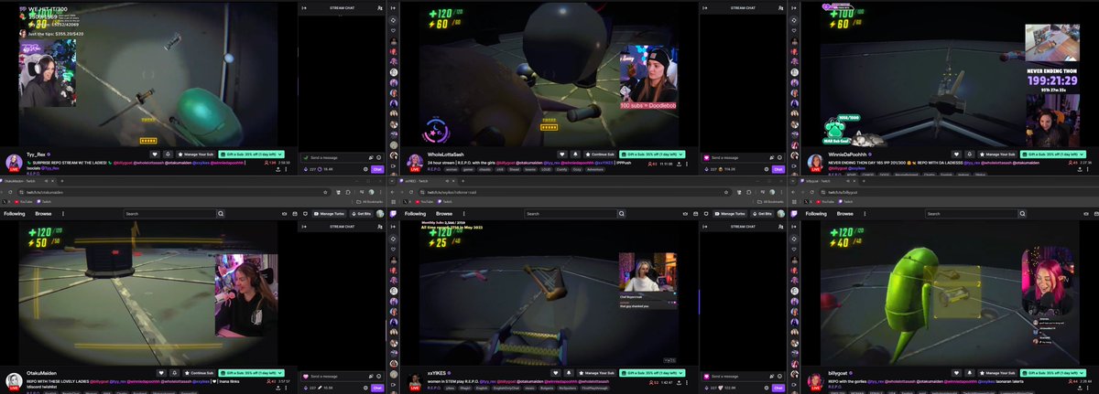This screenshot has height=394, width=1099.
Task: Open Following in OtakuMaiden window
Action: [x=15, y=213]
